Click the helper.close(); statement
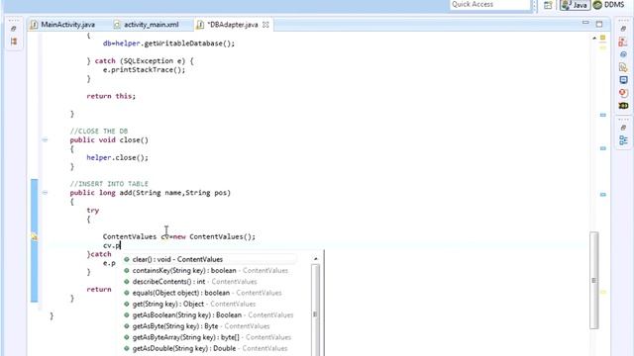The height and width of the screenshot is (356, 634). point(117,157)
